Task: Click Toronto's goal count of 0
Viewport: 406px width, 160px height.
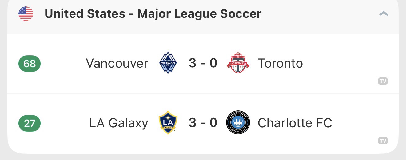Action: tap(213, 63)
